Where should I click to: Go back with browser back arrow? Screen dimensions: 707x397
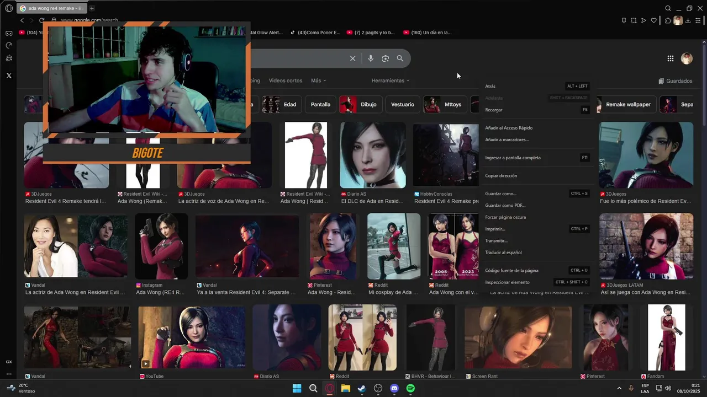(22, 20)
